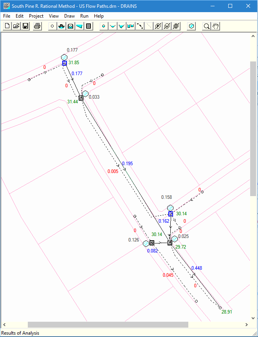Image resolution: width=258 pixels, height=337 pixels.
Task: Select the detention basin tool icon
Action: pyautogui.click(x=70, y=26)
